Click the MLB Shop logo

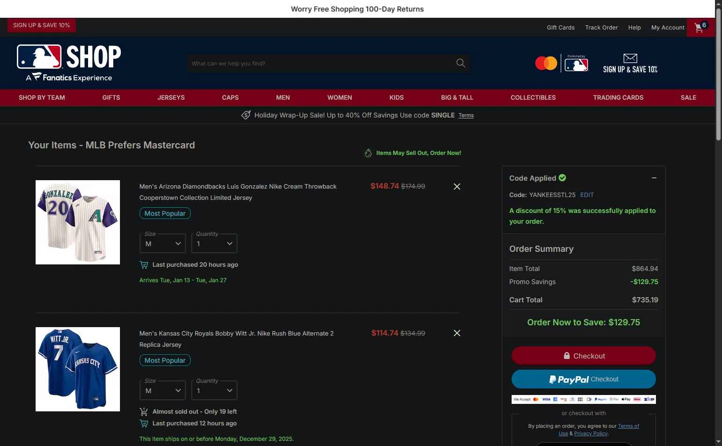coord(69,63)
